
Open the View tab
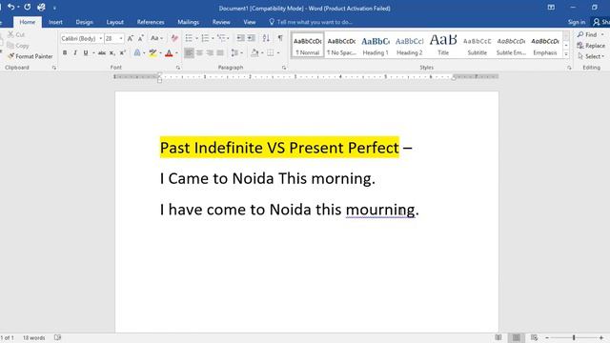(250, 22)
